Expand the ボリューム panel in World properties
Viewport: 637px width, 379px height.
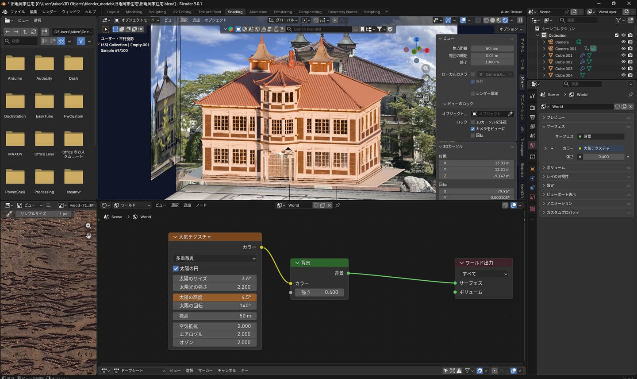(x=586, y=168)
